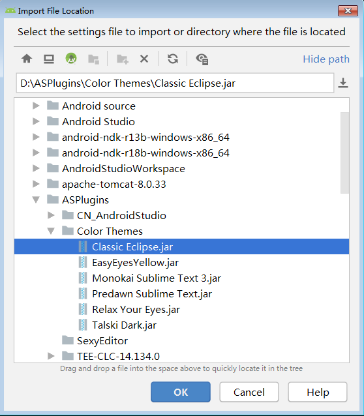Image resolution: width=364 pixels, height=416 pixels.
Task: Click the Android icon in title bar
Action: pos(10,11)
